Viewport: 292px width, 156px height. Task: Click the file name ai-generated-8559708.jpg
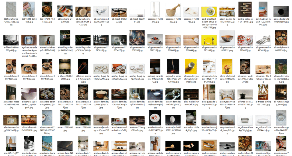click(x=137, y=49)
